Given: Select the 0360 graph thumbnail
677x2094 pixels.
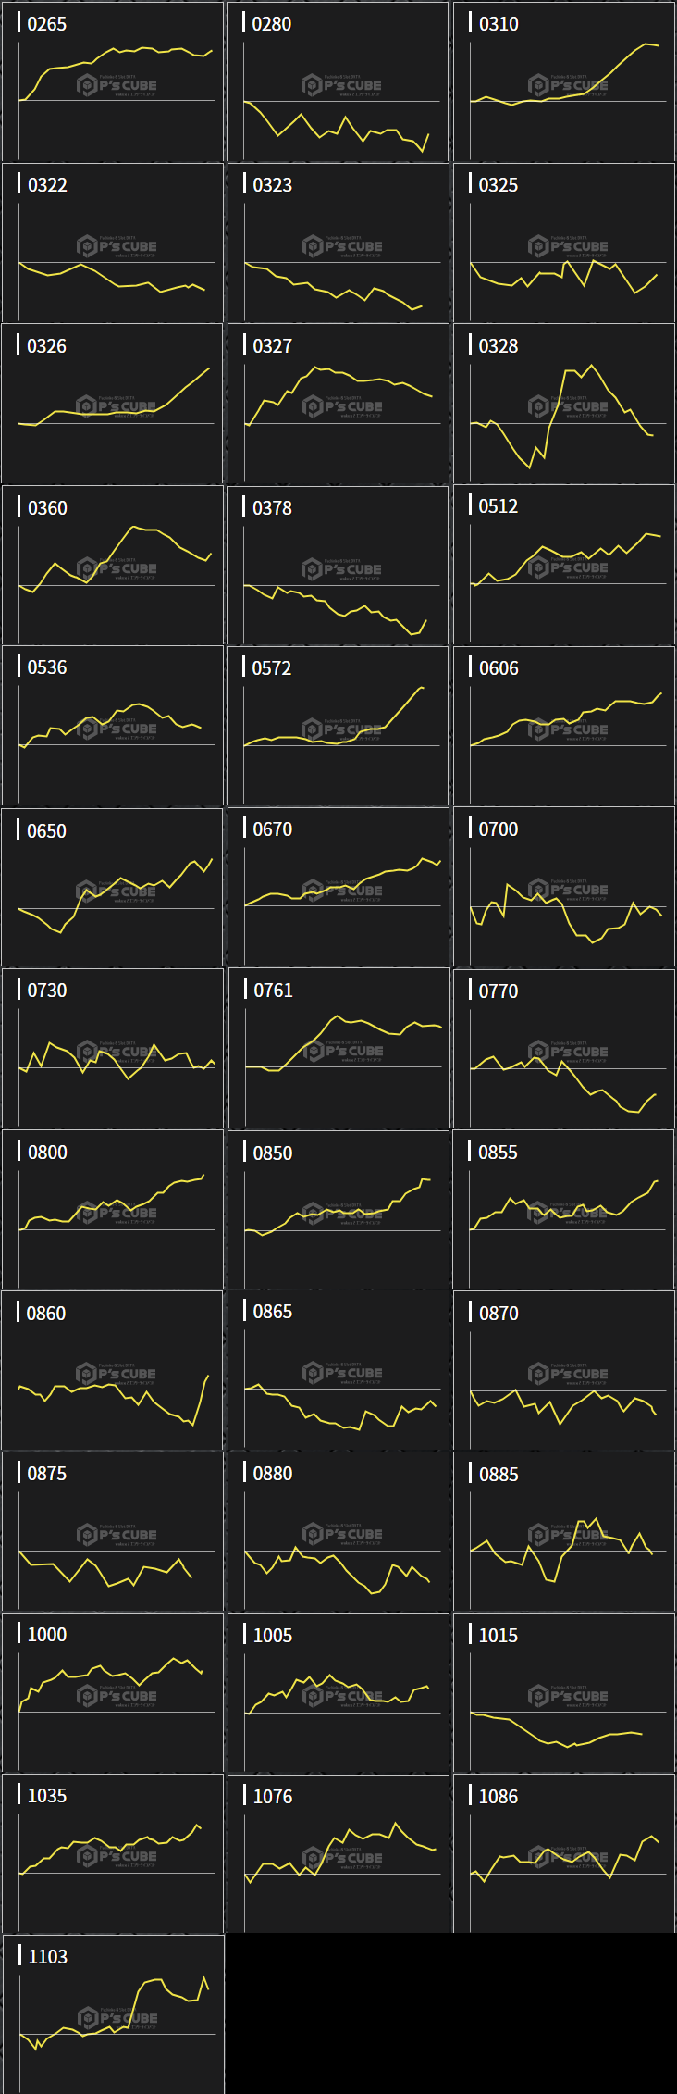Looking at the screenshot, I should pos(113,566).
